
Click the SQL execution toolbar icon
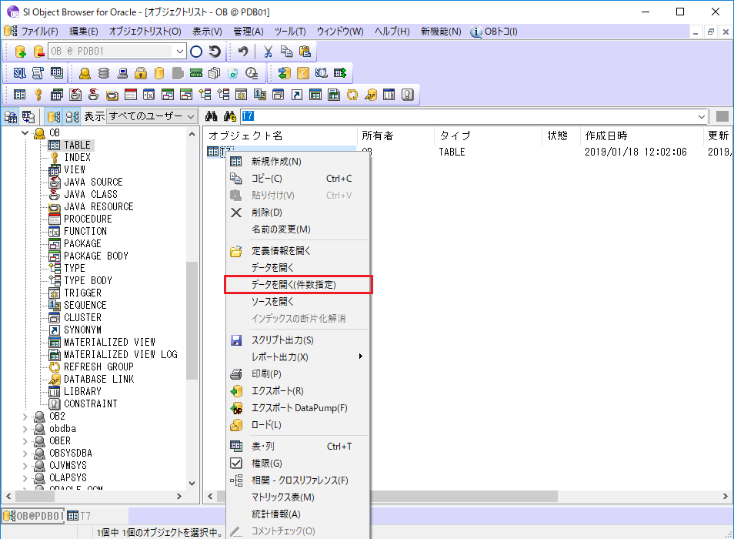(20, 73)
